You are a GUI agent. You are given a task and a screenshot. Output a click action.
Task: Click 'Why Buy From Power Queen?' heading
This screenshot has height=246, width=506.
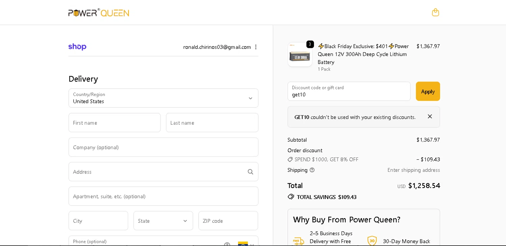pos(347,220)
